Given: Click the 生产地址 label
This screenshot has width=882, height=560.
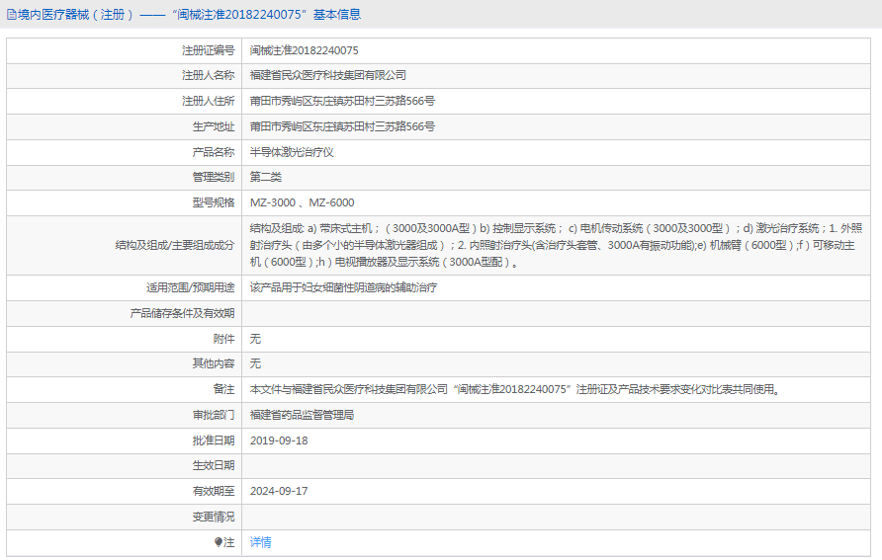Looking at the screenshot, I should click(x=214, y=126).
